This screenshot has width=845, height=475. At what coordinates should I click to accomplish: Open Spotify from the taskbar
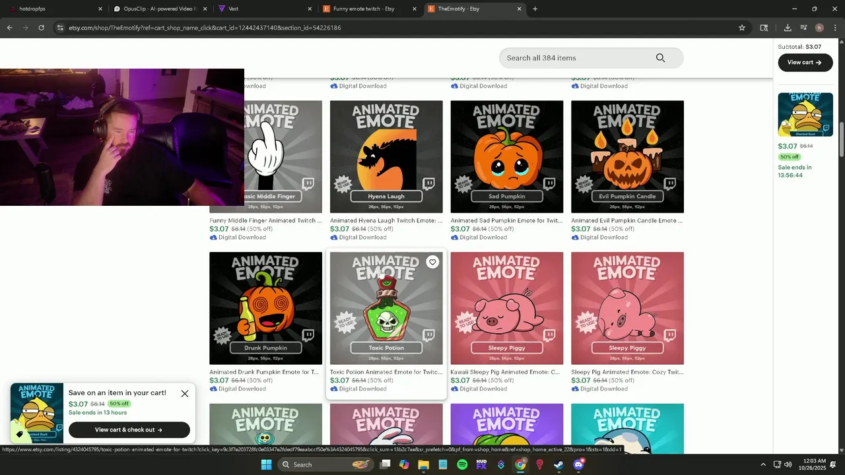click(x=462, y=464)
